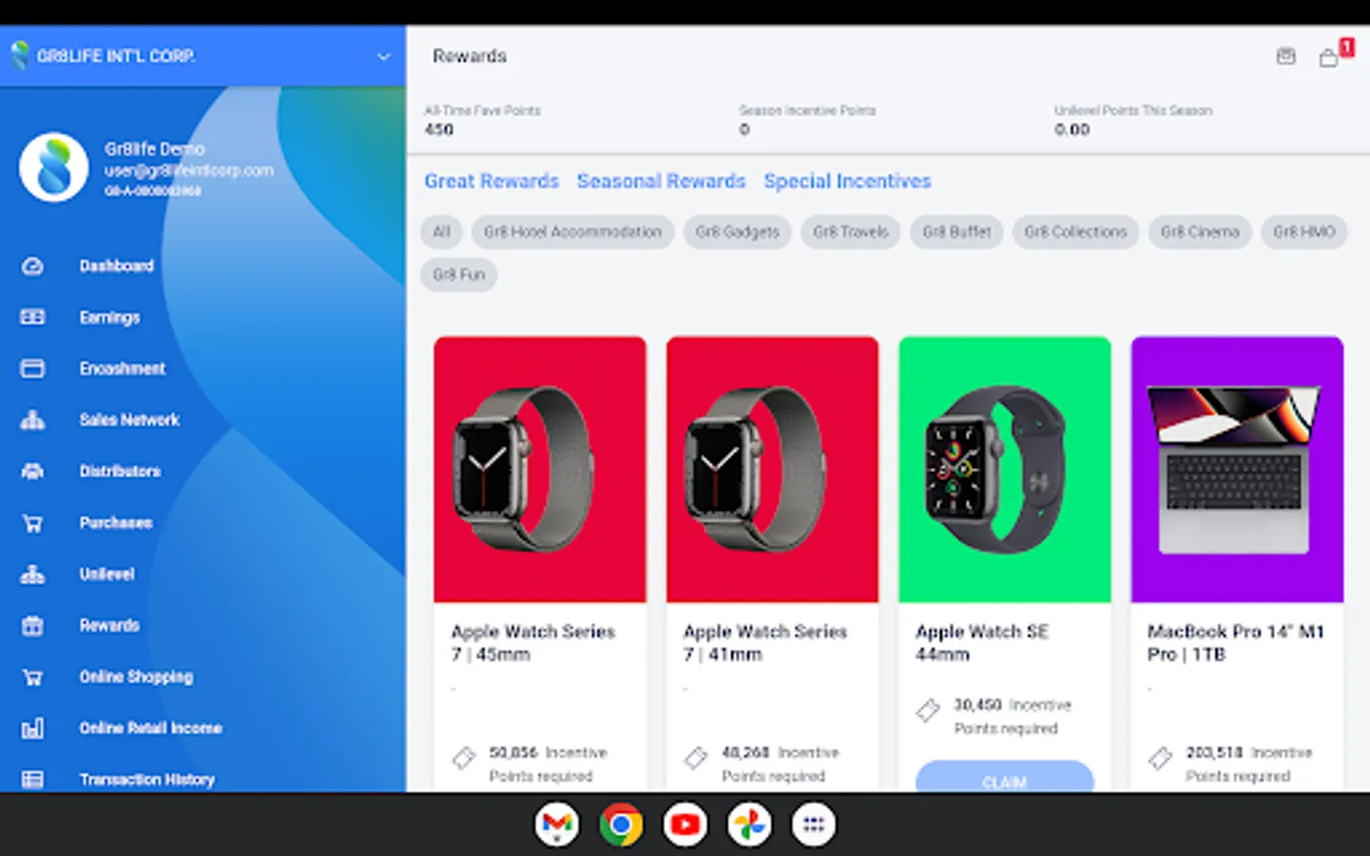Select the All filter chip
Screen dimensions: 1370x856
pyautogui.click(x=441, y=232)
